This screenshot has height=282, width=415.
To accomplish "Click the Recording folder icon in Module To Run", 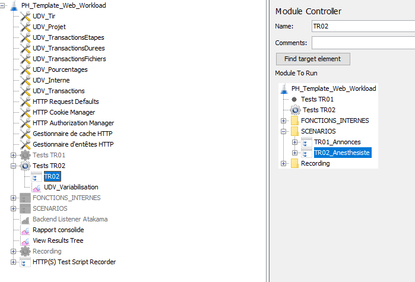I will tap(294, 163).
